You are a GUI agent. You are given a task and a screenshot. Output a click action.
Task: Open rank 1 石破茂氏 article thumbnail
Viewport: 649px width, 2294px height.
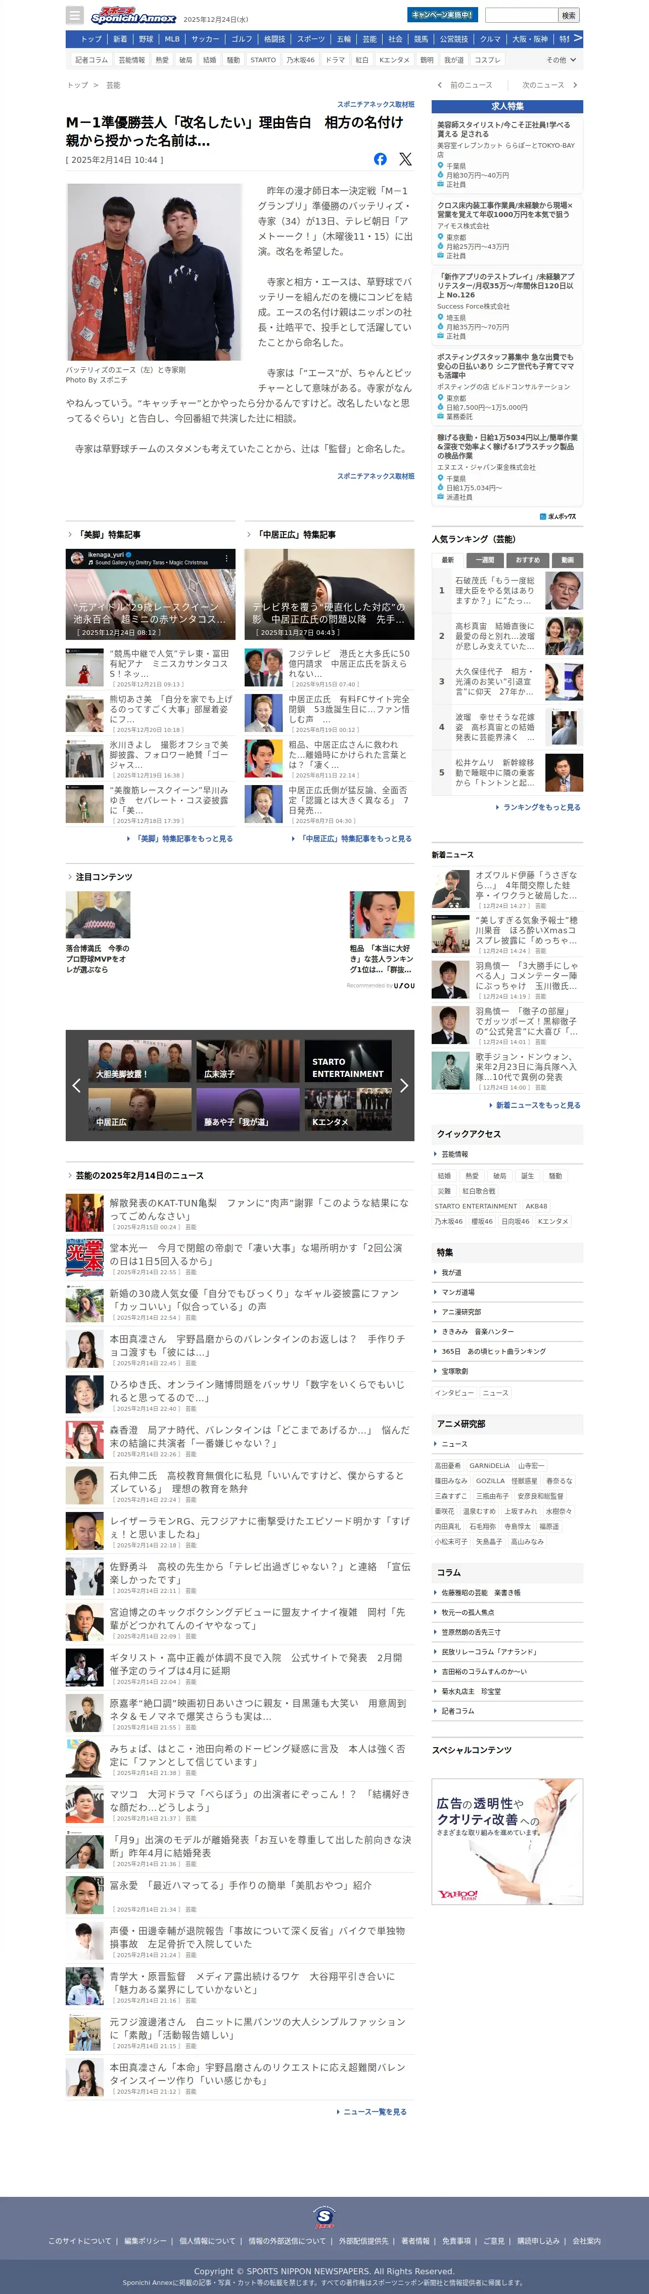click(x=565, y=590)
